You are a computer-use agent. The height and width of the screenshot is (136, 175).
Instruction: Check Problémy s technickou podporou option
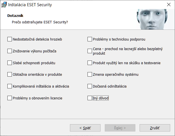(x=90, y=39)
